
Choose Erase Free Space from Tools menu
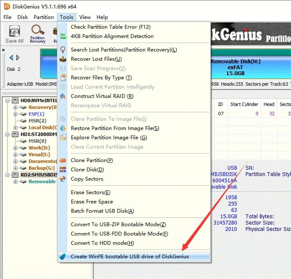click(x=92, y=202)
